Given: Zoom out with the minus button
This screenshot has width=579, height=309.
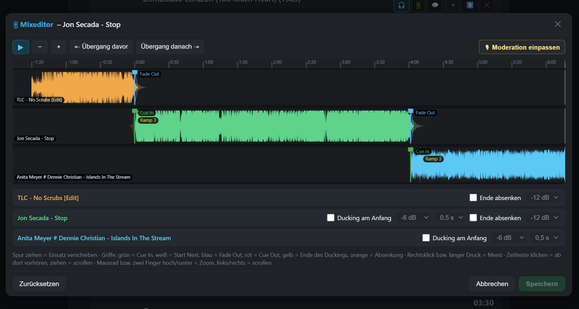Looking at the screenshot, I should point(40,47).
